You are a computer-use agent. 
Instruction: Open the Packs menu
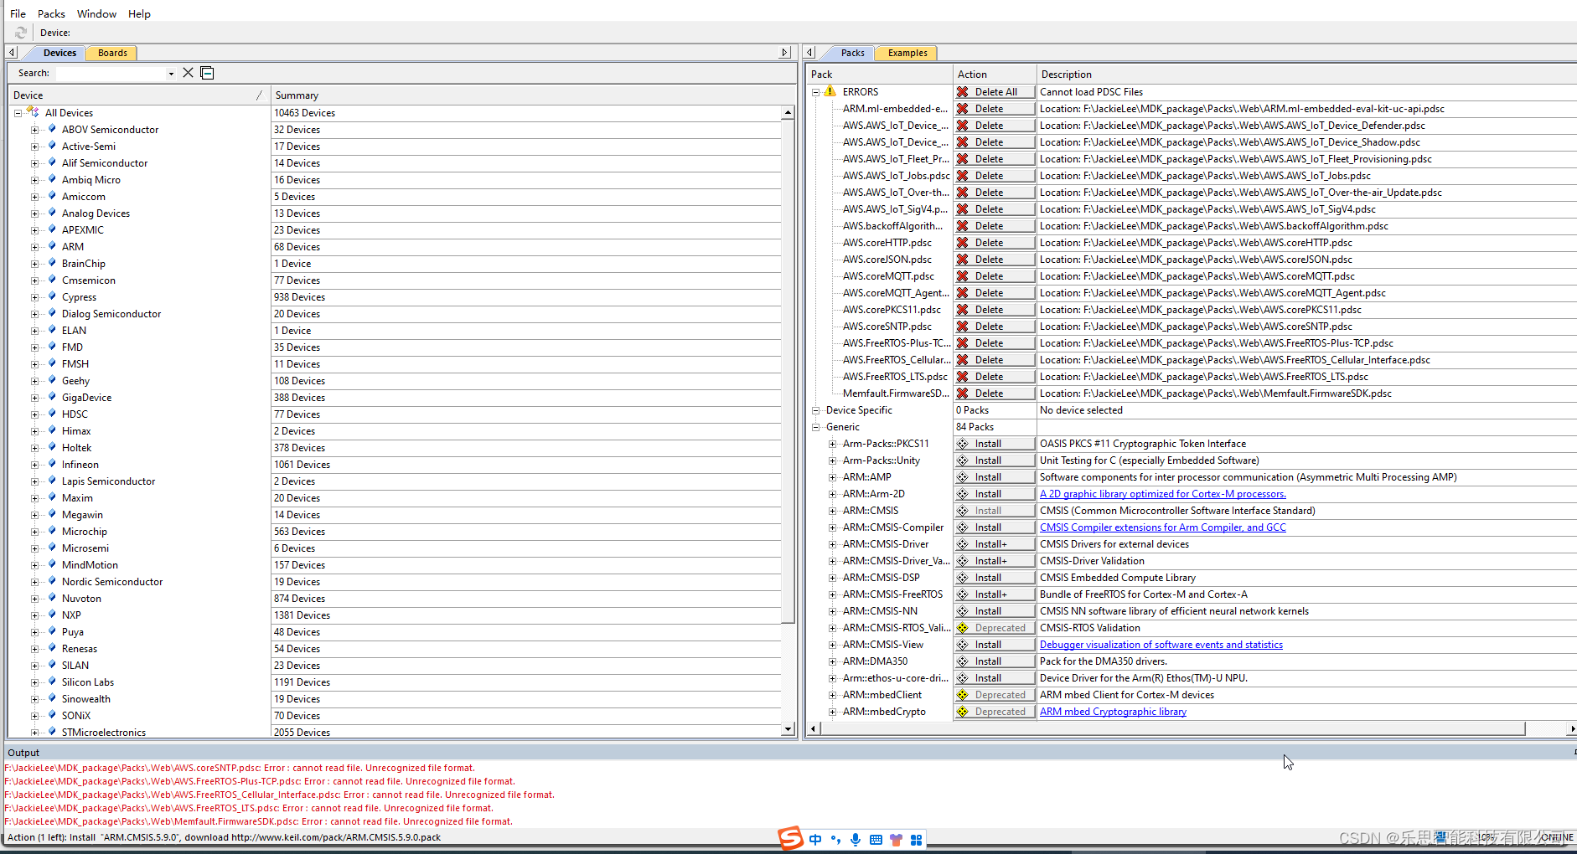pyautogui.click(x=51, y=13)
